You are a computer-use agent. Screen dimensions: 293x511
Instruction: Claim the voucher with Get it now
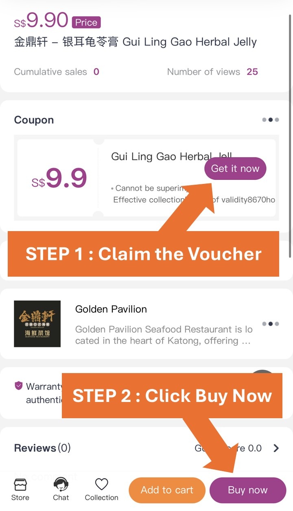pyautogui.click(x=235, y=168)
